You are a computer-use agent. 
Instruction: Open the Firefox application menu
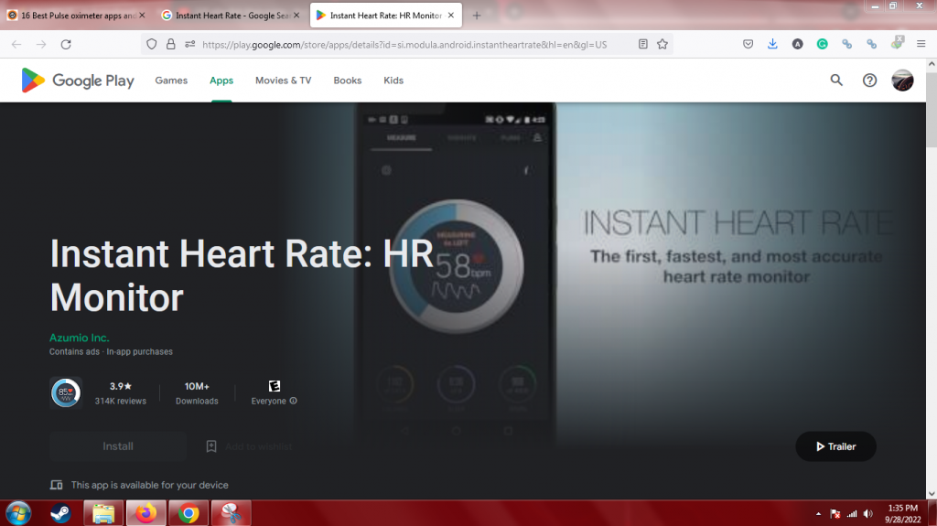921,44
